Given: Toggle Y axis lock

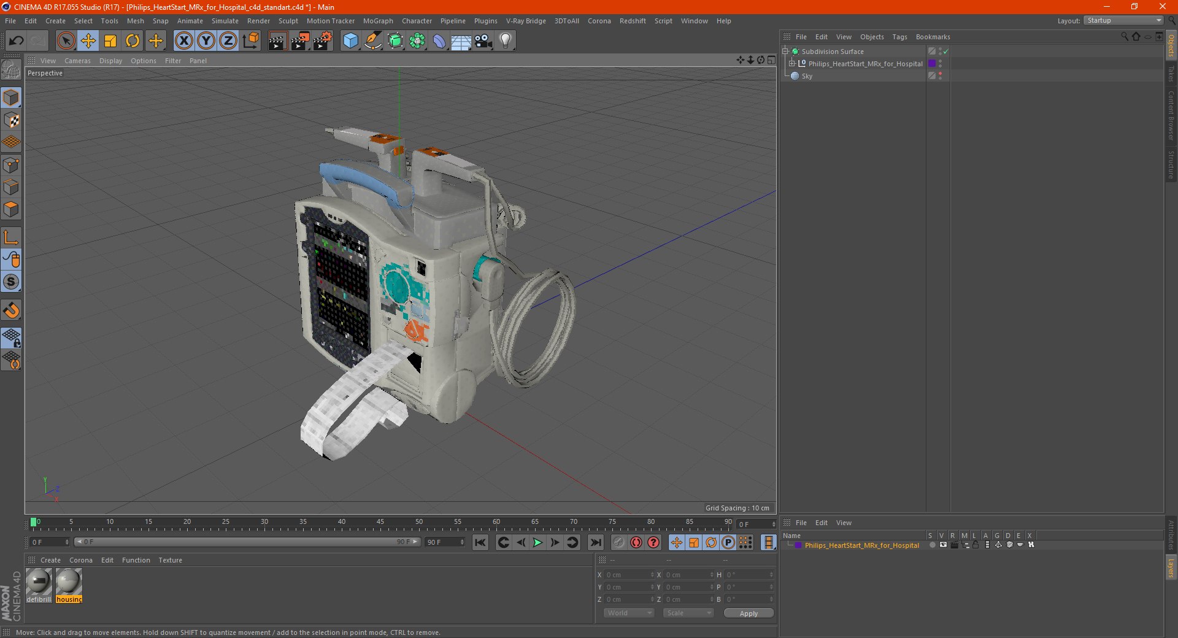Looking at the screenshot, I should [x=206, y=41].
